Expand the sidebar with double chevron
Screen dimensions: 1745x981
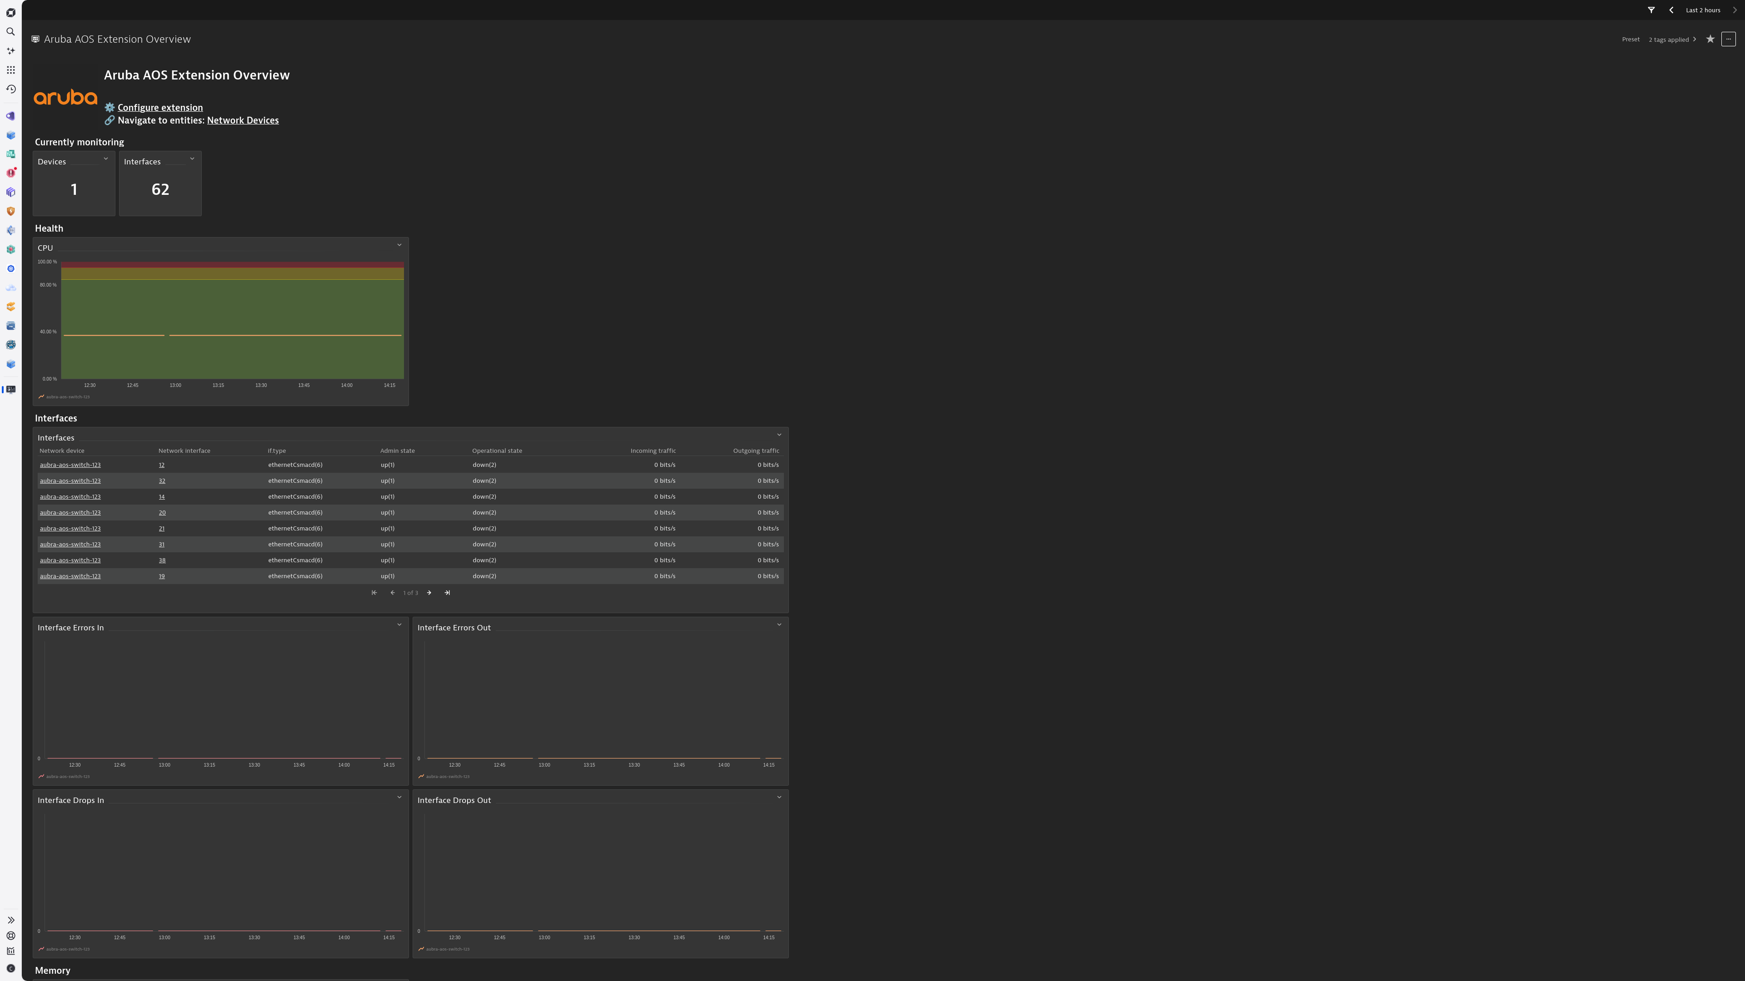pyautogui.click(x=11, y=920)
